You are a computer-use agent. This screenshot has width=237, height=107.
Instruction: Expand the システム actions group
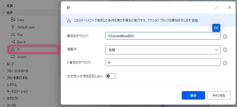(3, 85)
